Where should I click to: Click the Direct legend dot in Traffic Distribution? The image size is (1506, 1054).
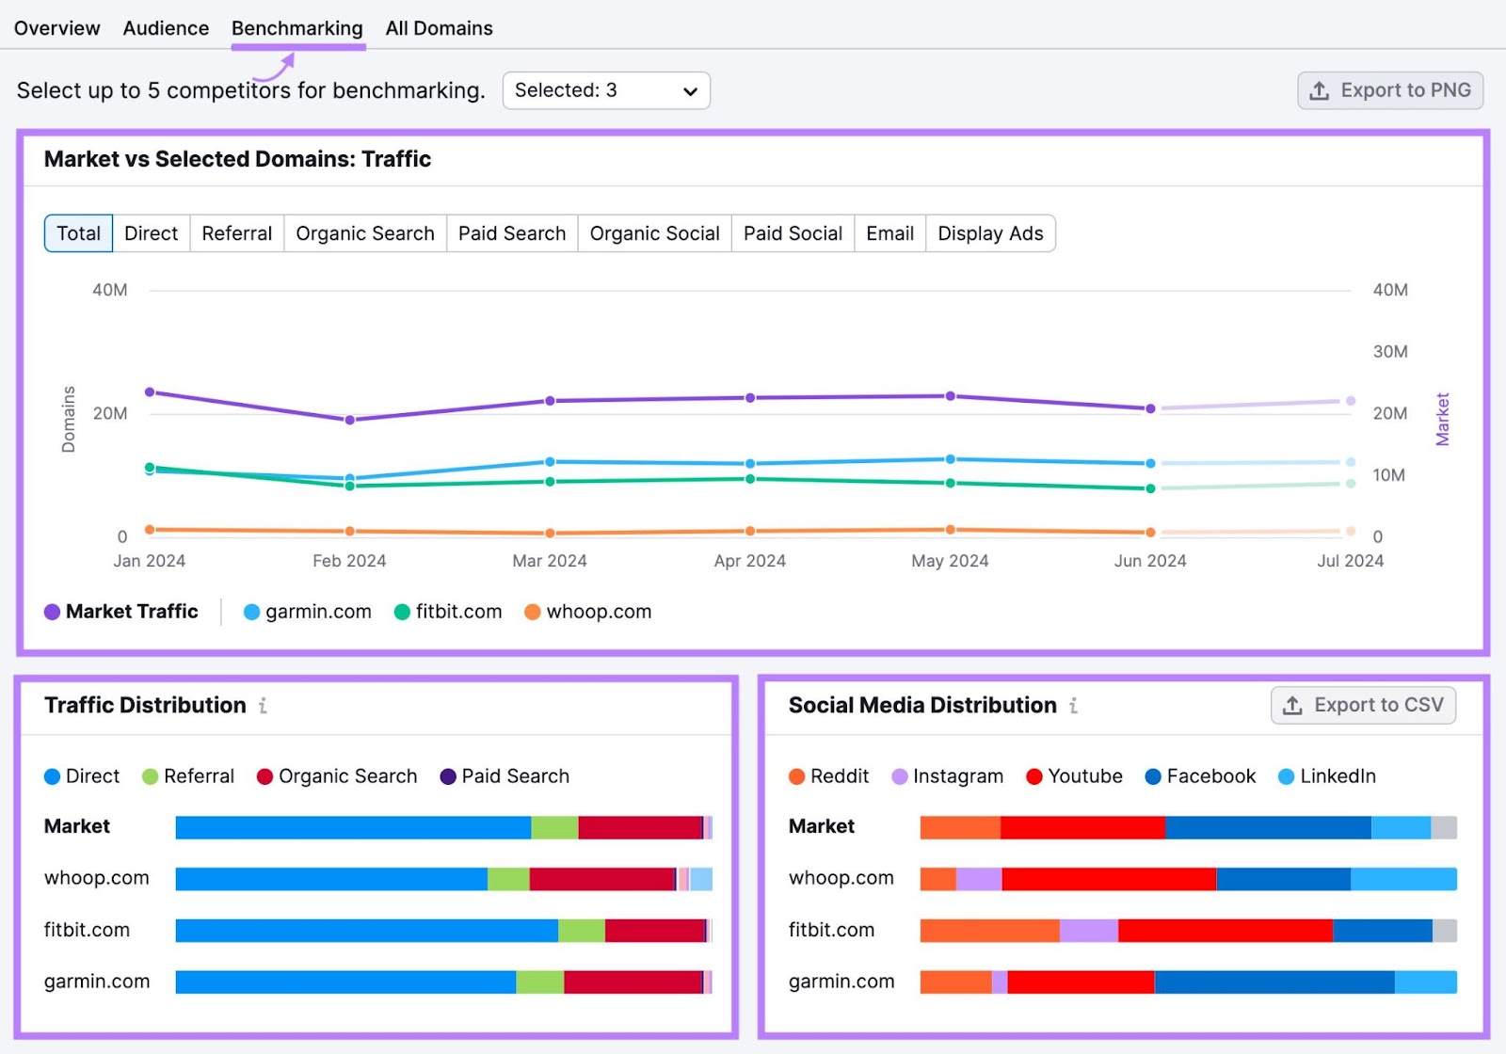point(53,776)
